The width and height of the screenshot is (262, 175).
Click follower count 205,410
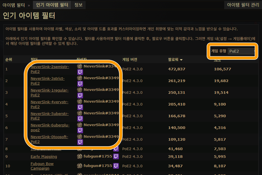(x=177, y=104)
